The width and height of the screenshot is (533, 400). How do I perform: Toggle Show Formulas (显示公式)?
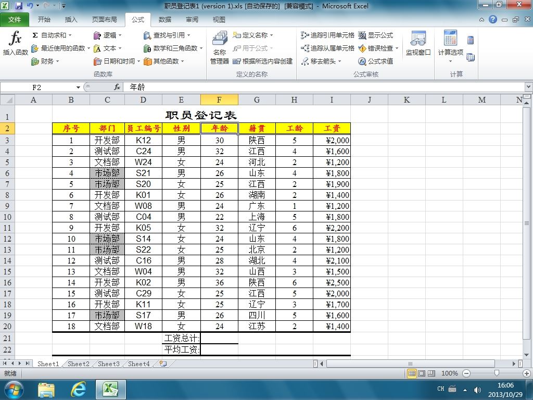click(x=376, y=35)
